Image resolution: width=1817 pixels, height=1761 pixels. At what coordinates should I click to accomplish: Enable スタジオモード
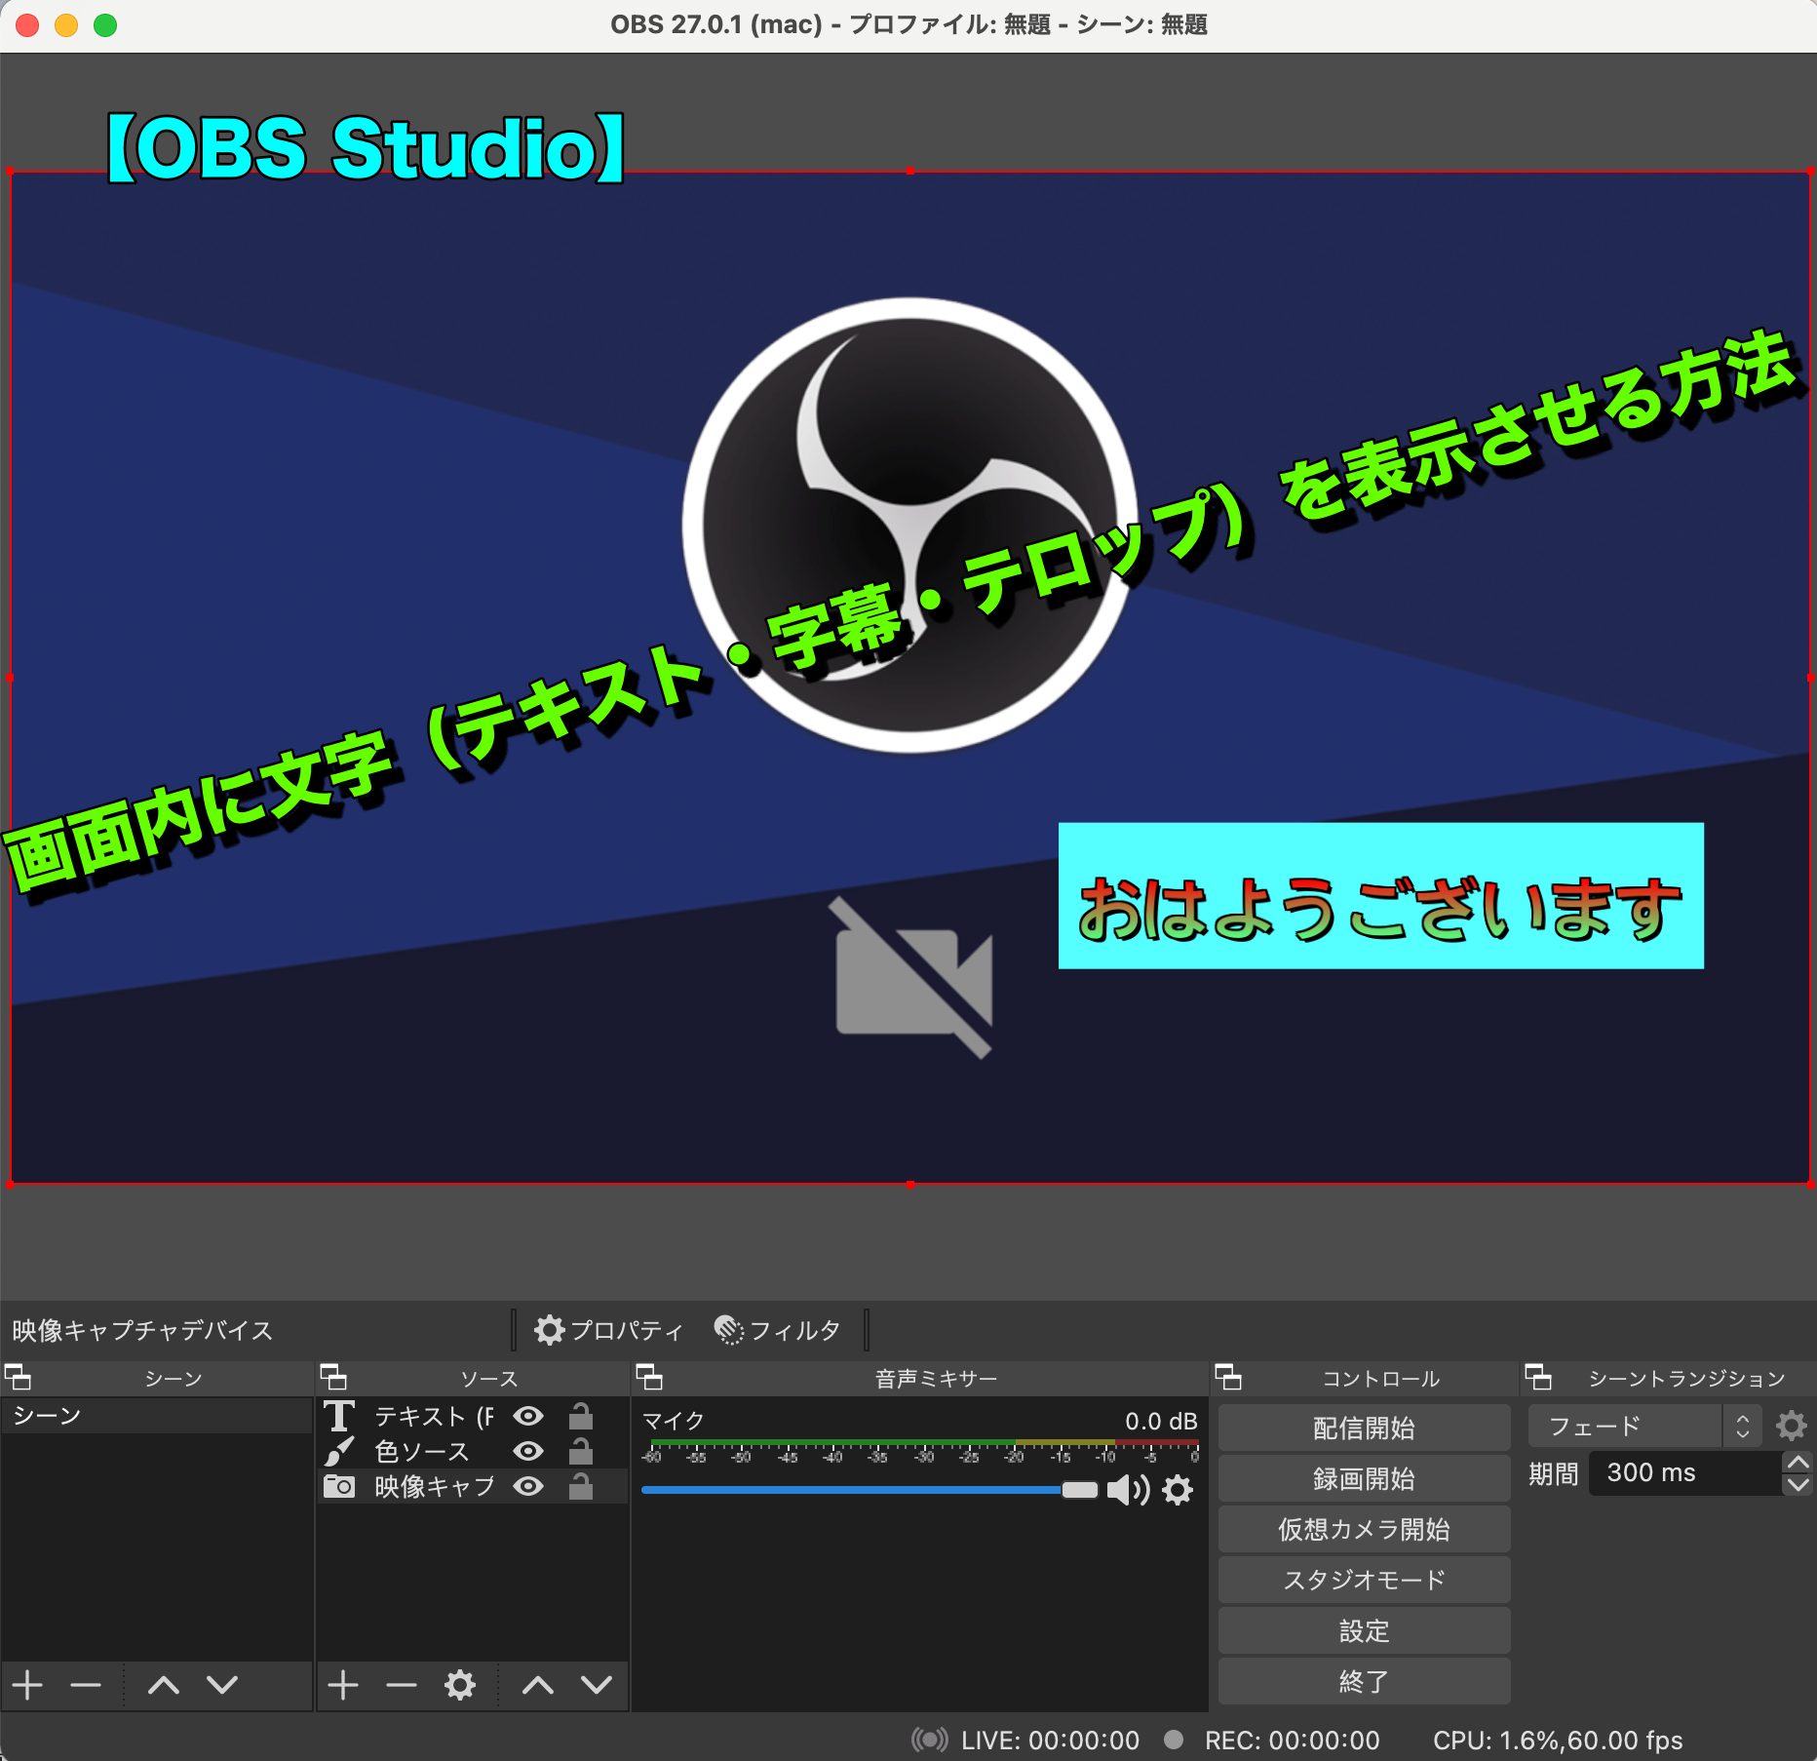1364,1581
